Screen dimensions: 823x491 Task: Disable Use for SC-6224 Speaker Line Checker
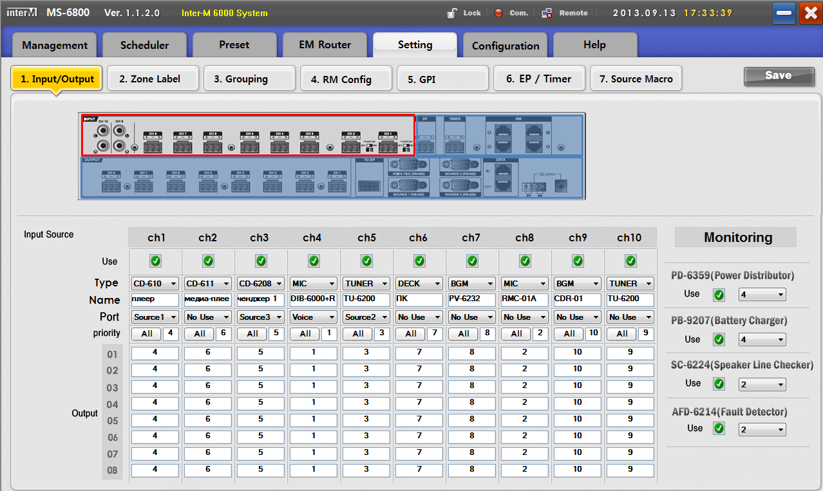coord(719,384)
